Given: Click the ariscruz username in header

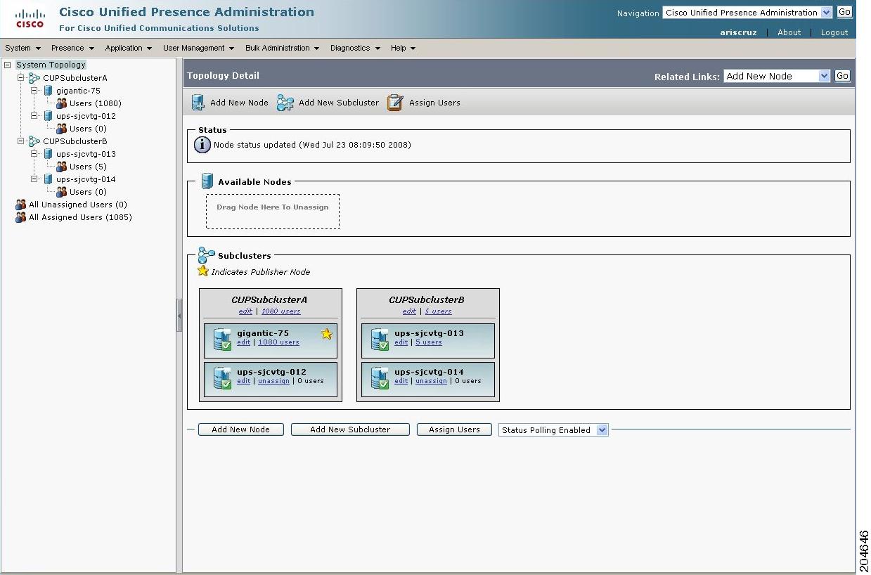Looking at the screenshot, I should (738, 32).
